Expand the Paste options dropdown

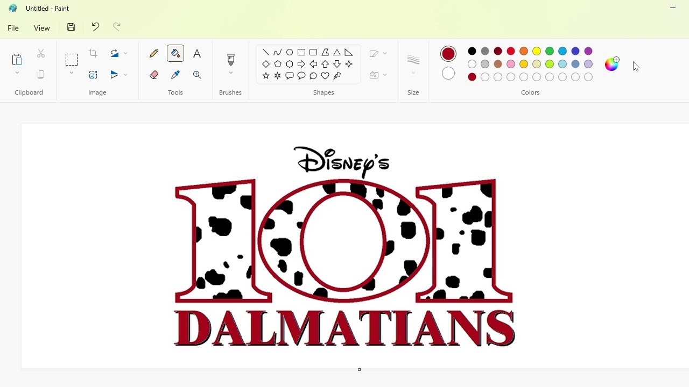(17, 73)
